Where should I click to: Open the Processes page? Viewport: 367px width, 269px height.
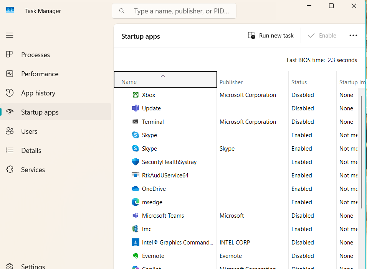pos(55,55)
